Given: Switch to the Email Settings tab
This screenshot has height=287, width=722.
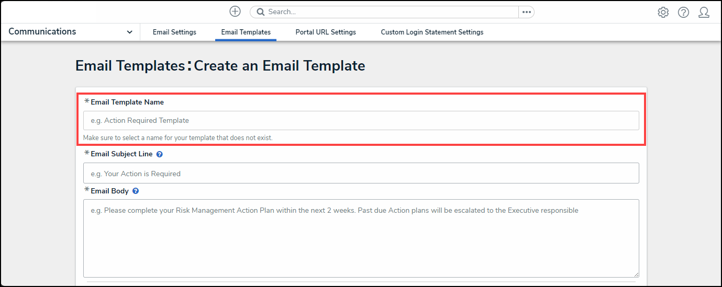Looking at the screenshot, I should point(174,32).
